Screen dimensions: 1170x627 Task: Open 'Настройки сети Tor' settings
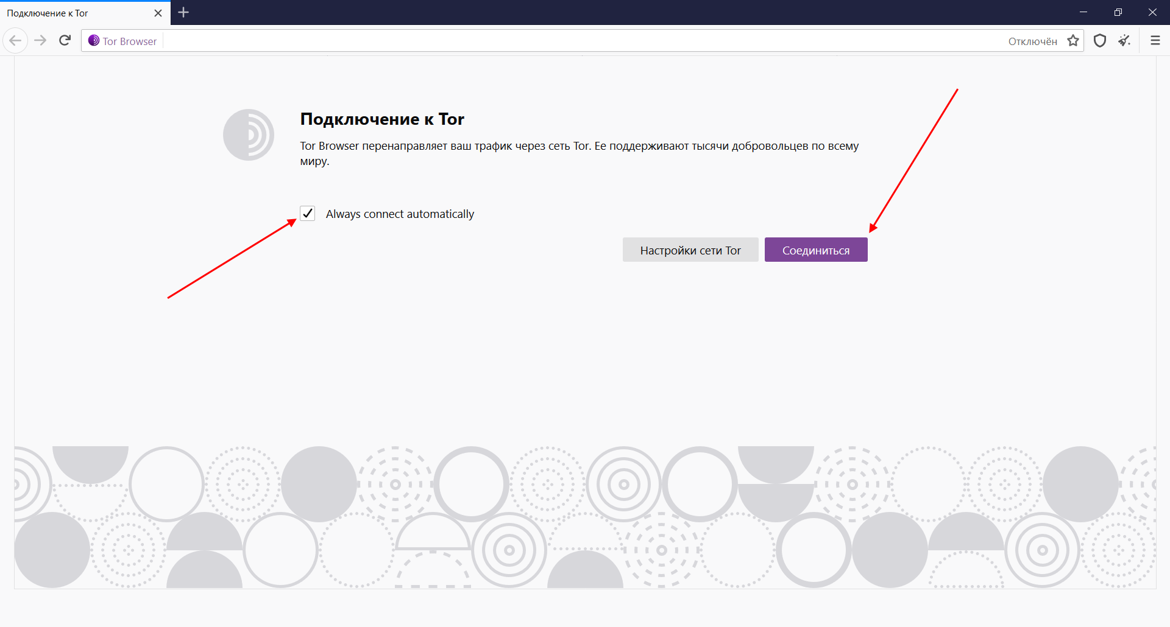click(690, 250)
